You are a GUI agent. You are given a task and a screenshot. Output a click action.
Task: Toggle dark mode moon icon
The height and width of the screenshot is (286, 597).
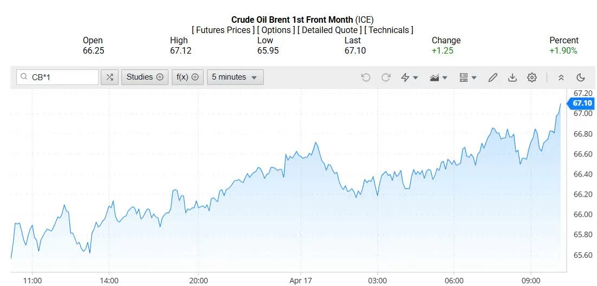click(581, 77)
